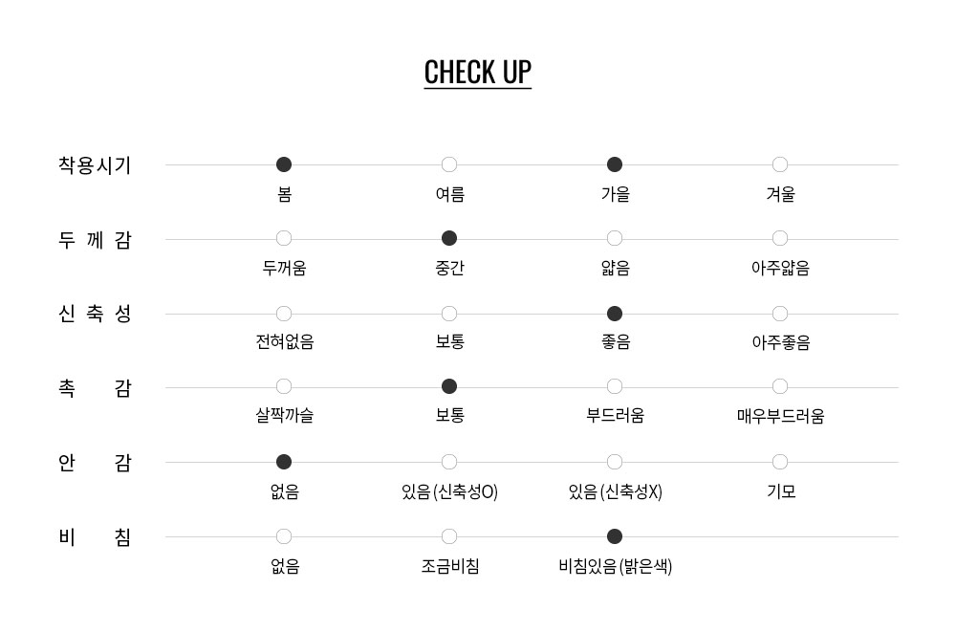Pick the 아주좋음 elasticity option
956x632 pixels.
780,314
